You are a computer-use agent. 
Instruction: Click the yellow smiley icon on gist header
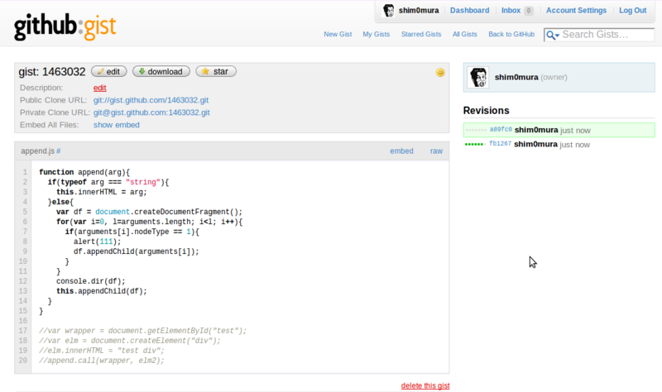440,73
